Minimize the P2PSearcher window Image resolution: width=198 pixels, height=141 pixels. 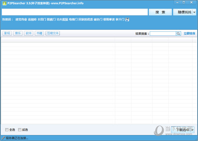pos(177,3)
